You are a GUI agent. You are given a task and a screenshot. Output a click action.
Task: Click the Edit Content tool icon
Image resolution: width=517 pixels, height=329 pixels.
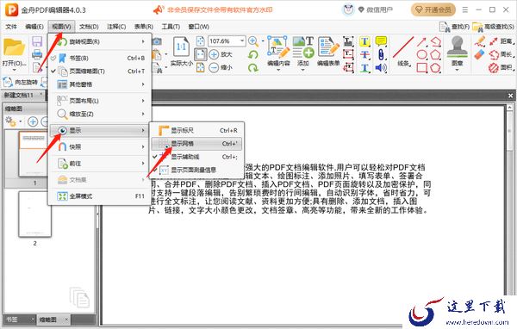(278, 47)
